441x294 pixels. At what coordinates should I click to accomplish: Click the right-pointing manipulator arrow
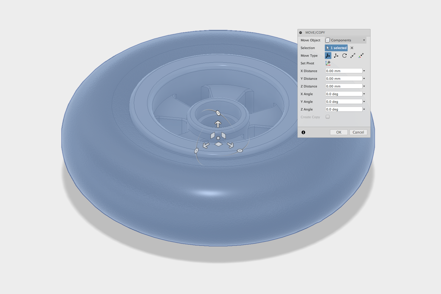230,145
